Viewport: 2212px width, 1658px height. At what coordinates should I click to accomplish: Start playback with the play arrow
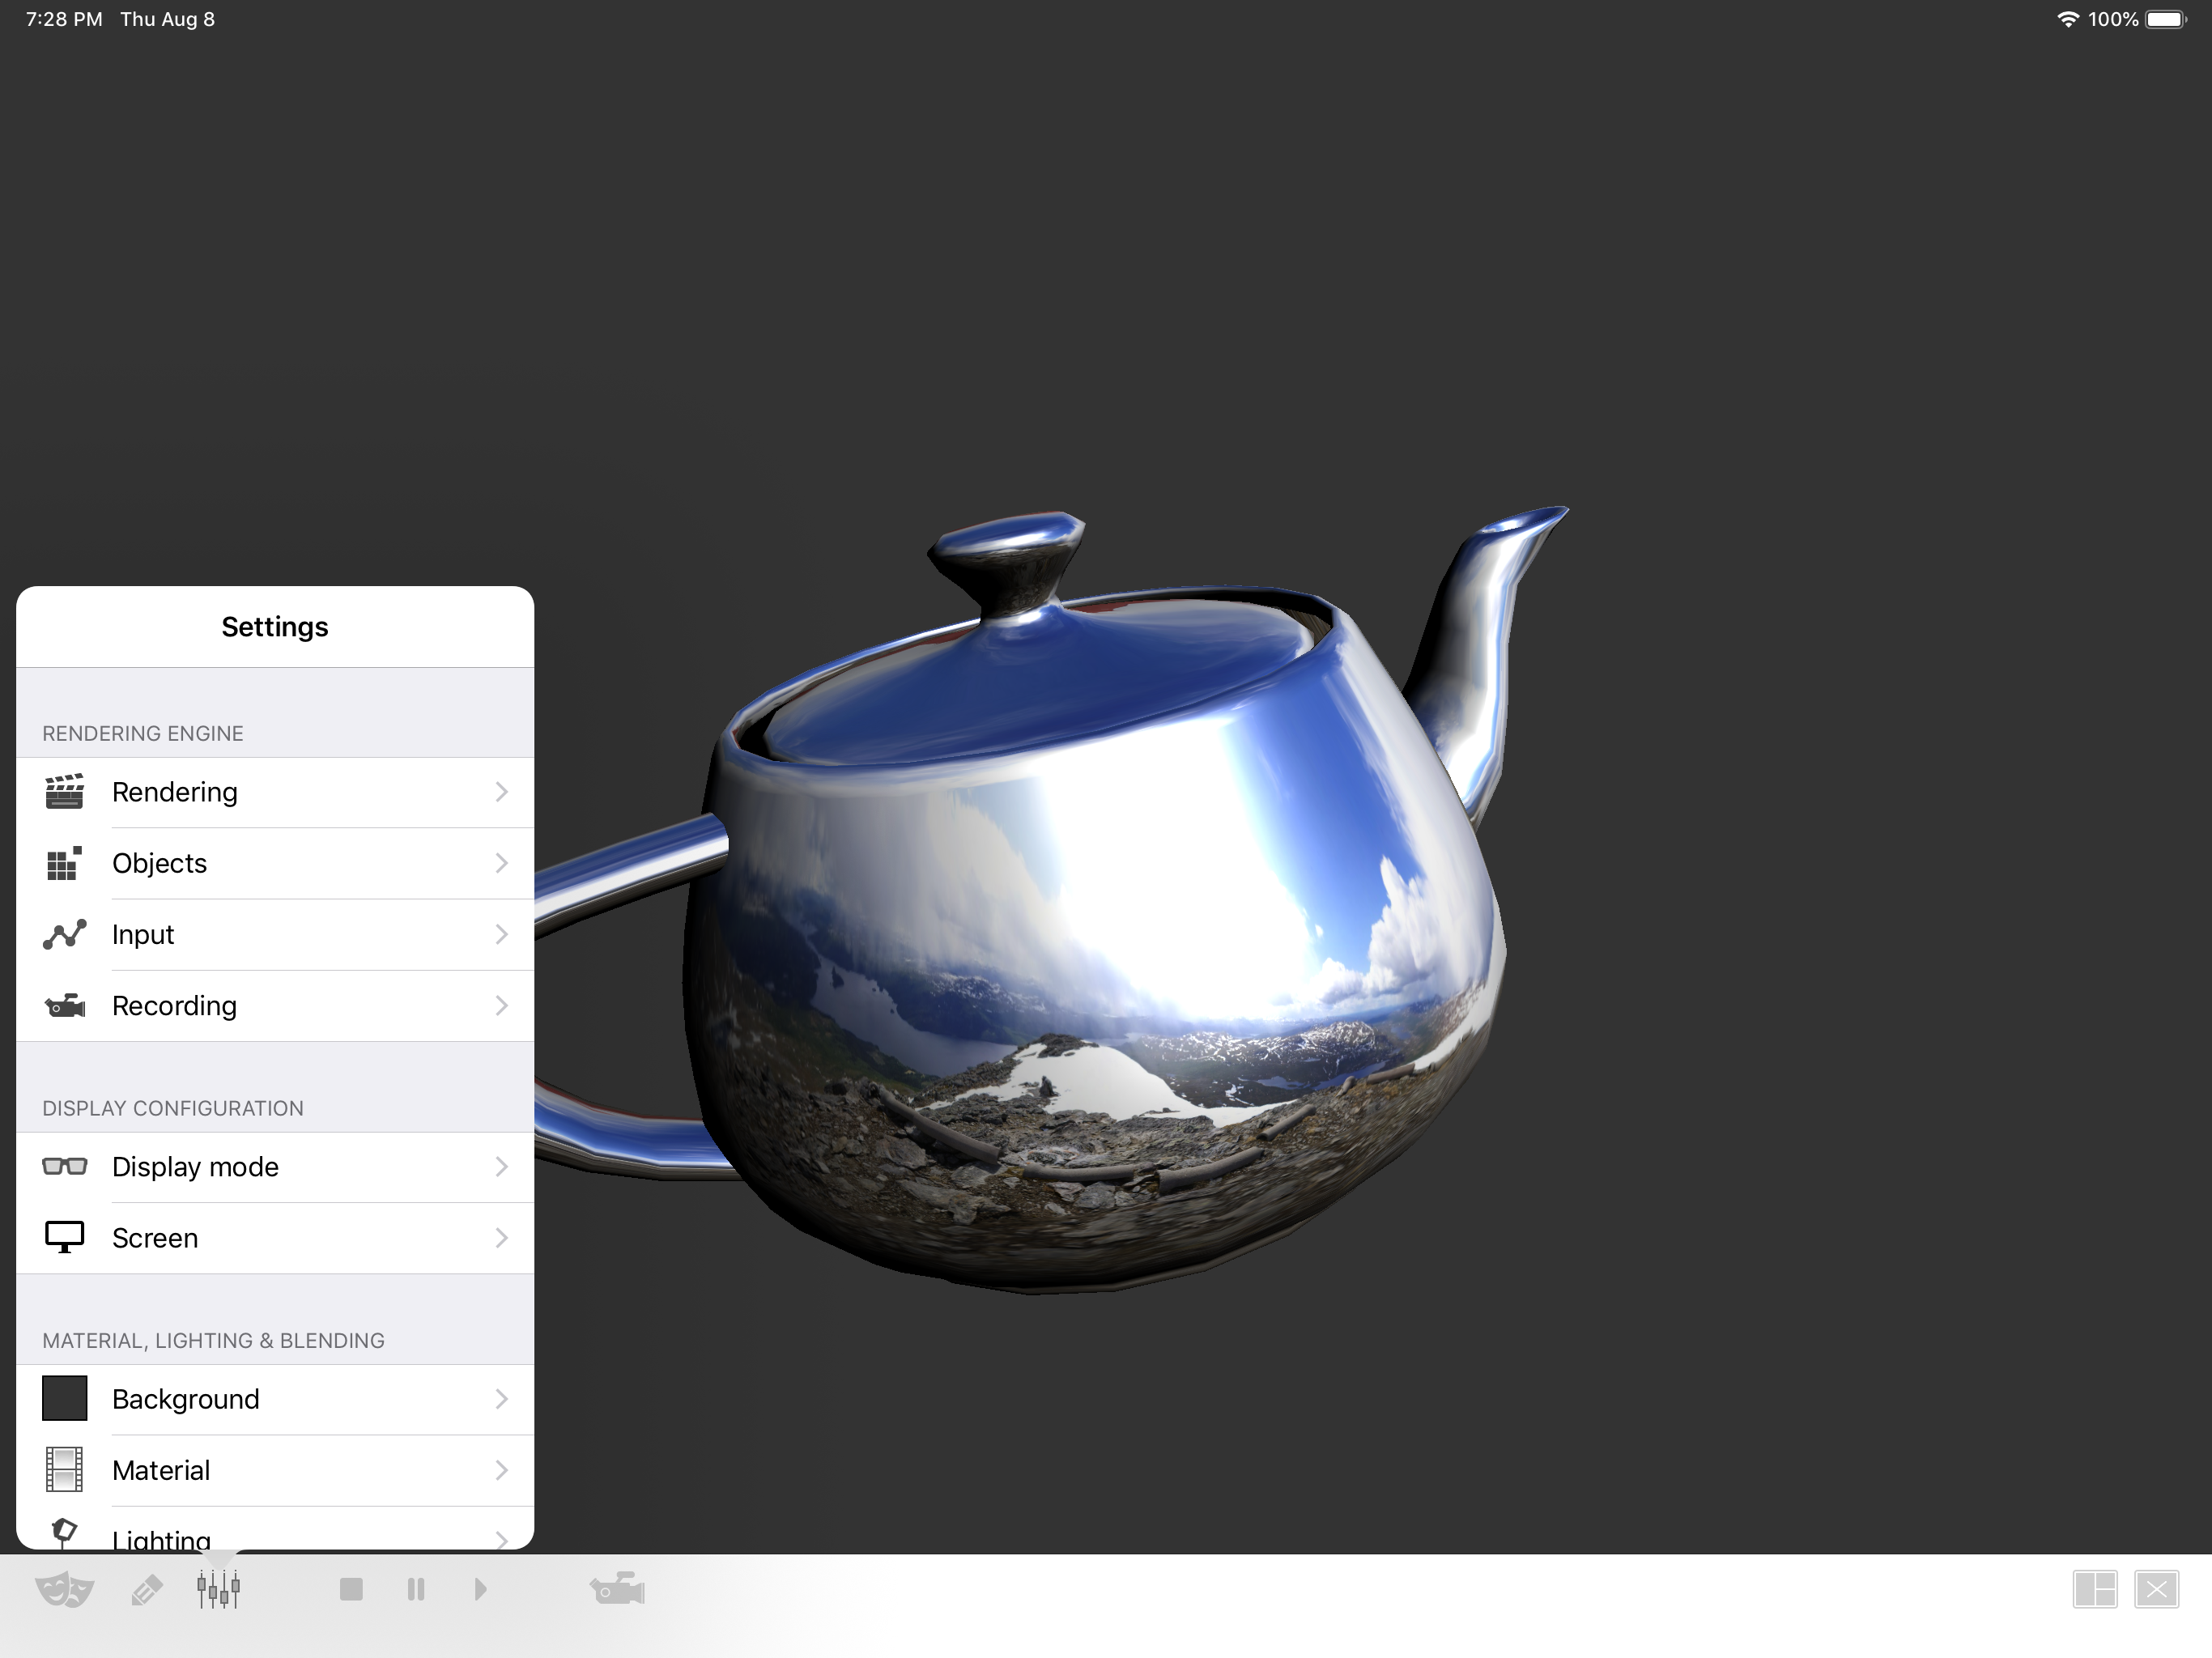point(480,1589)
